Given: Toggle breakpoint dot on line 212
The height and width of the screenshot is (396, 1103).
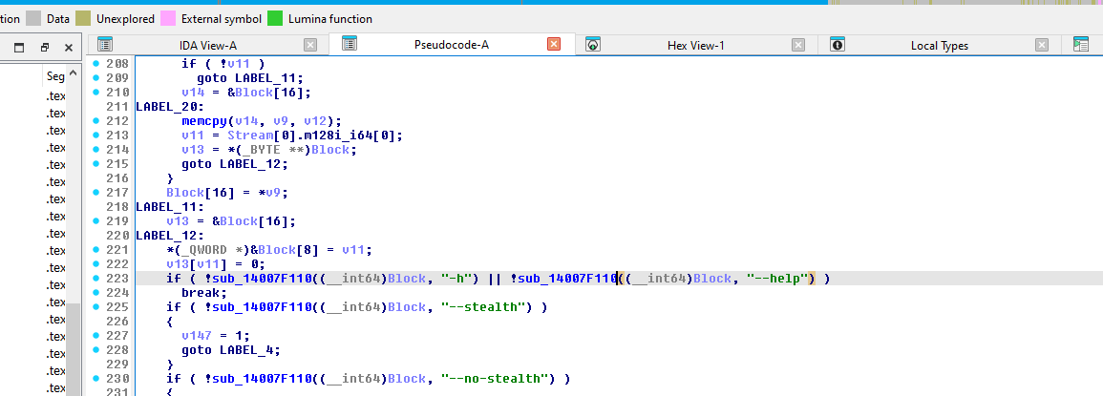Looking at the screenshot, I should [96, 121].
